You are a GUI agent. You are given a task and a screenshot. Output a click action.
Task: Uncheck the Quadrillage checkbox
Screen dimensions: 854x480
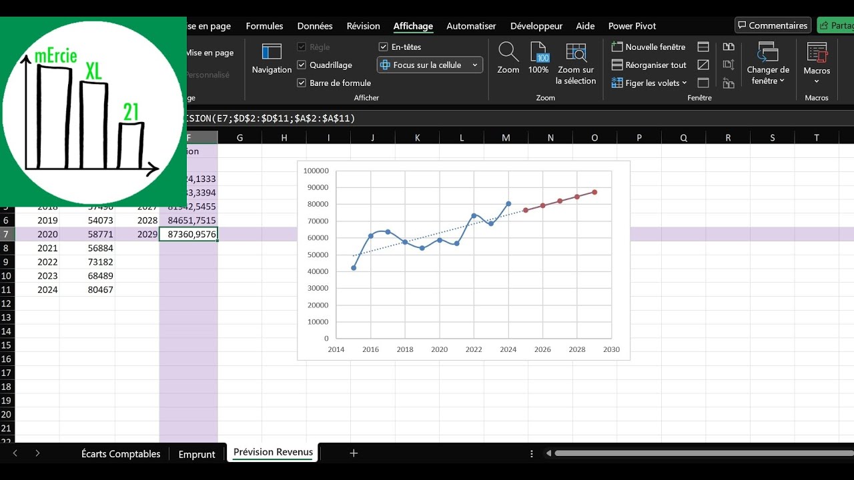coord(302,65)
